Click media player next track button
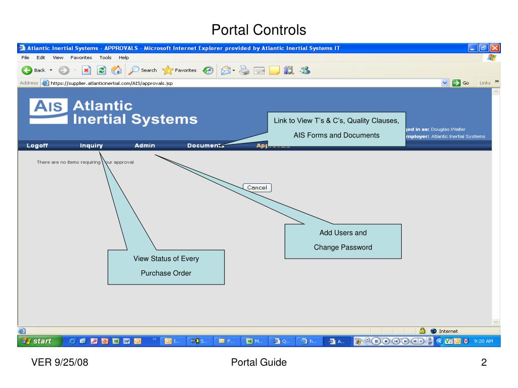This screenshot has width=518, height=388. click(405, 342)
